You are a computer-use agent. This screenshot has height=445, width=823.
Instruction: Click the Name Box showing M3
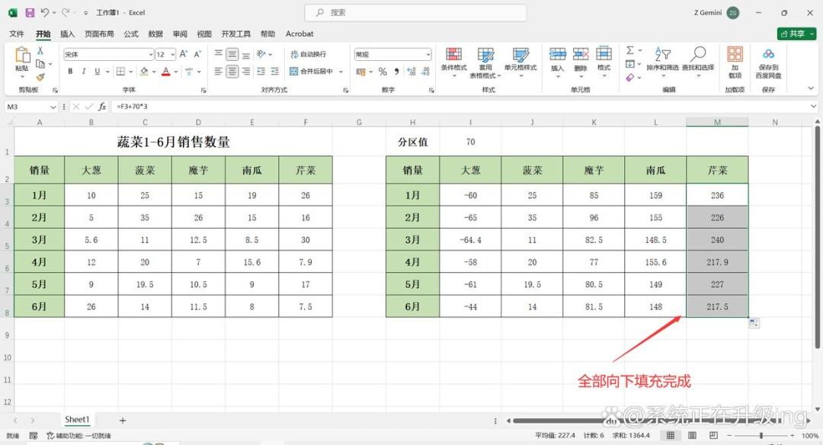(x=31, y=107)
